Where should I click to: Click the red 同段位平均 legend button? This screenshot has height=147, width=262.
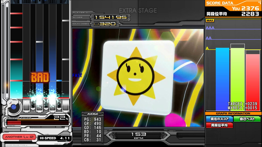point(219,125)
